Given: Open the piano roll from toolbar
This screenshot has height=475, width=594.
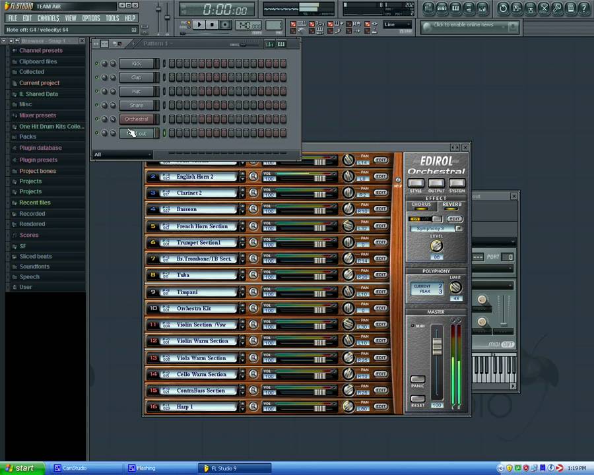Looking at the screenshot, I should [x=455, y=8].
